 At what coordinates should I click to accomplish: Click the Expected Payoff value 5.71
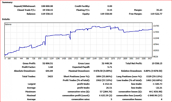110,67
